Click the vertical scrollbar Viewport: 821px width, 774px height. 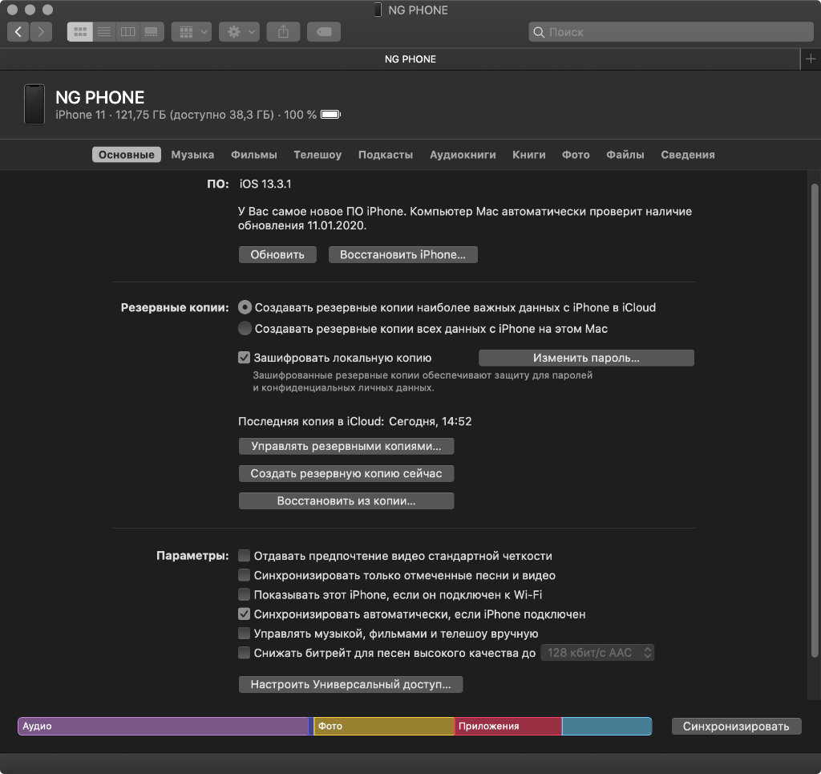coord(815,420)
